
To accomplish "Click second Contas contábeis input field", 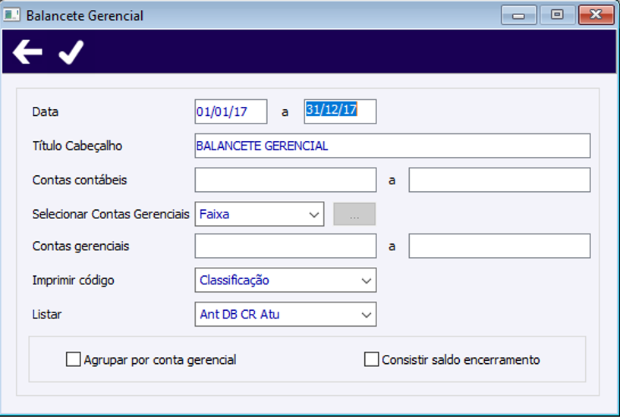I will point(499,180).
